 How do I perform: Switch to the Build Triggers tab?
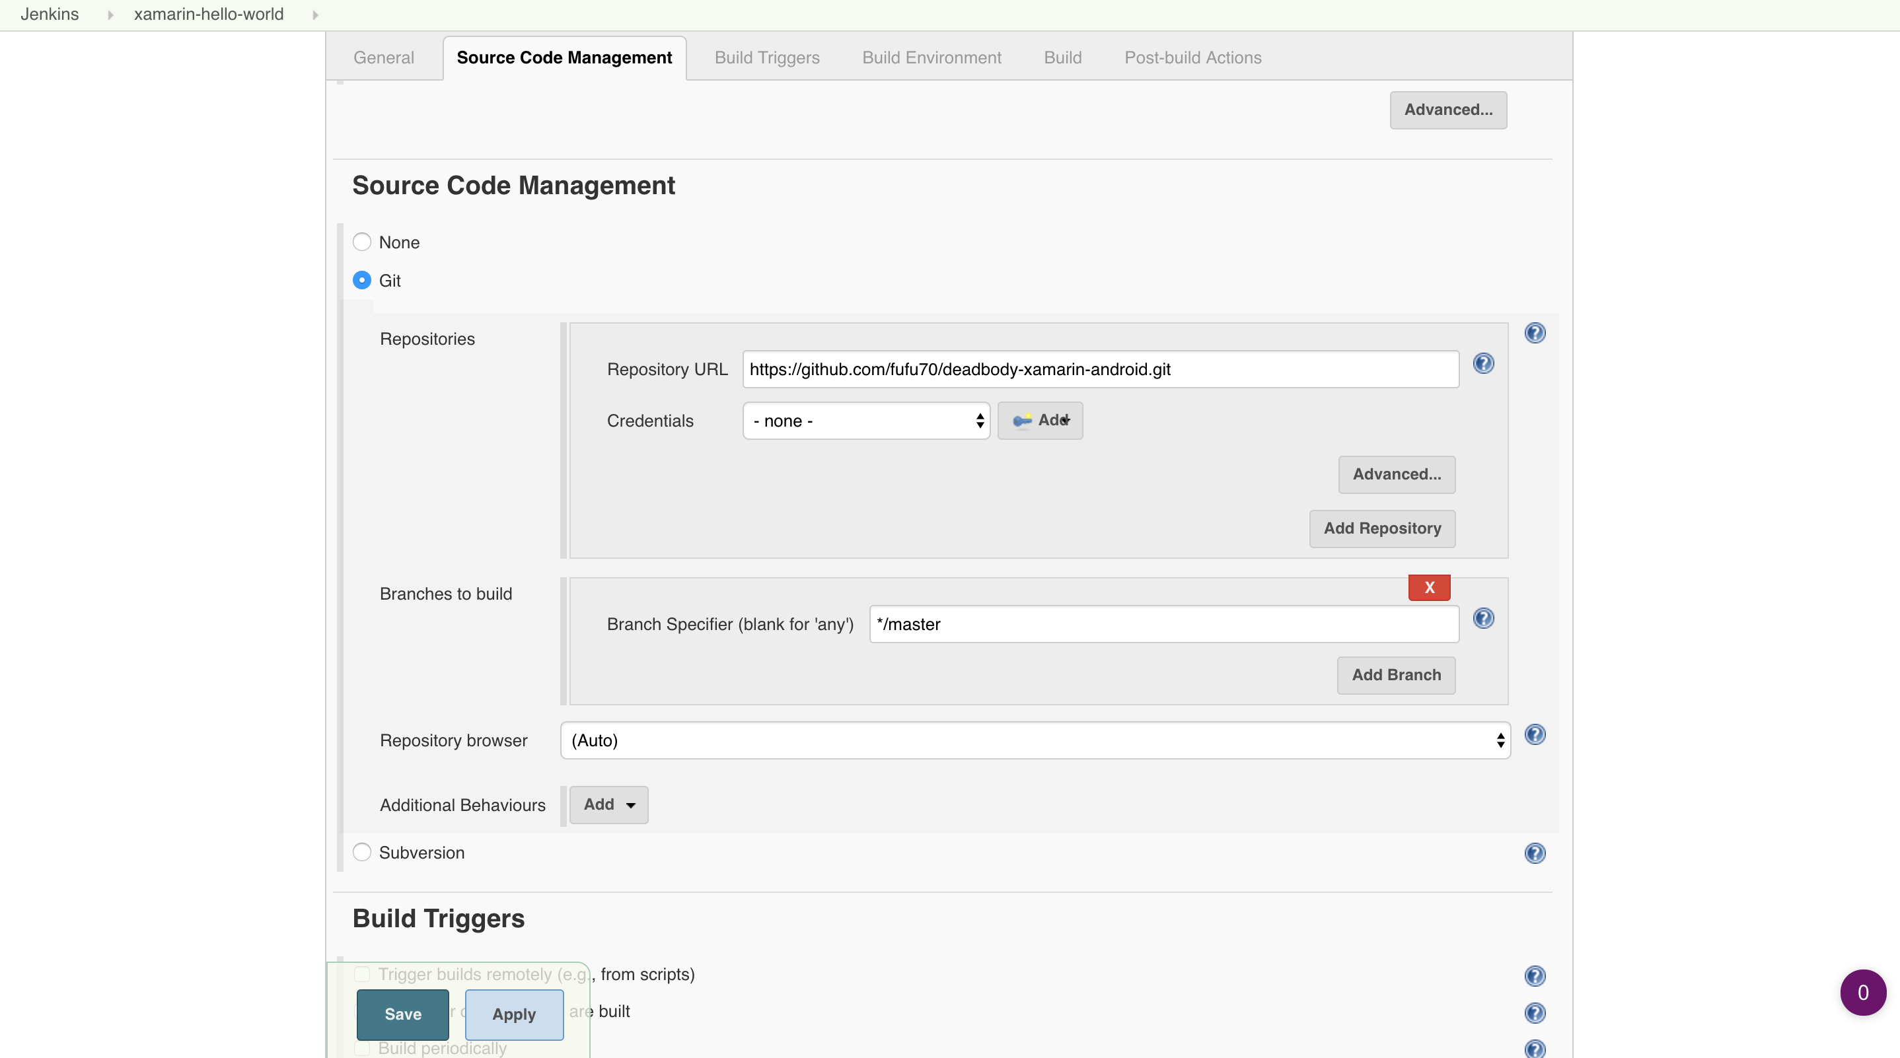[x=767, y=57]
